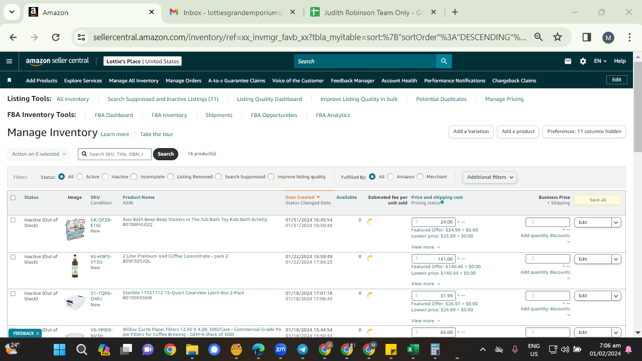This screenshot has width=642, height=361.
Task: Click the $24.00 price field
Action: point(434,222)
